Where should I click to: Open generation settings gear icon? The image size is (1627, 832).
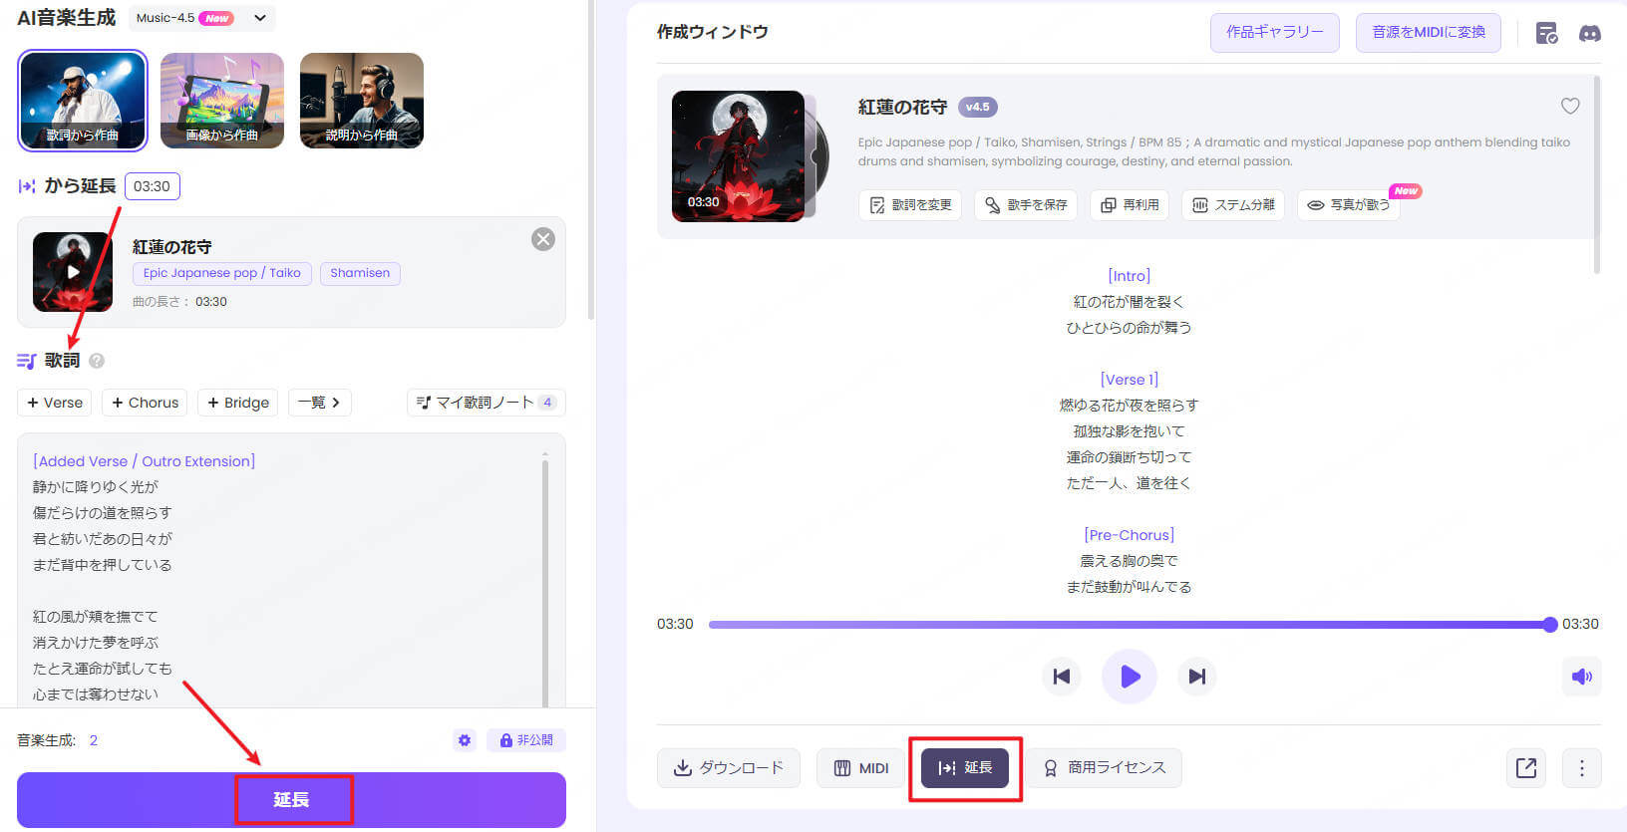(465, 740)
